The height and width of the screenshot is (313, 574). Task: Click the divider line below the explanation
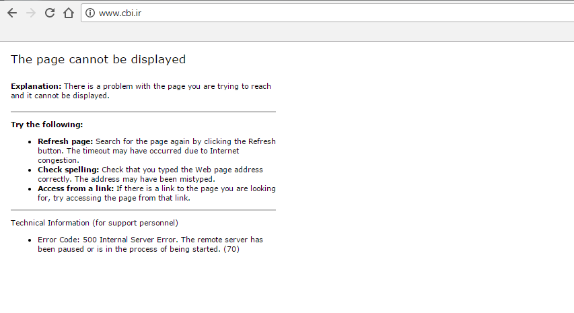(143, 112)
